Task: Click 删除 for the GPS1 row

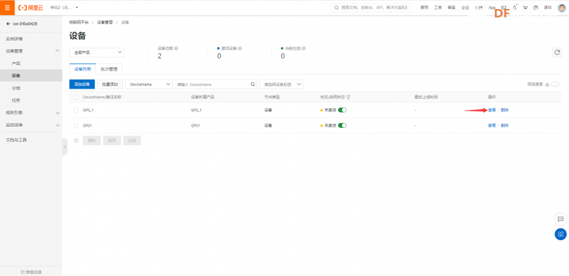Action: pyautogui.click(x=505, y=125)
